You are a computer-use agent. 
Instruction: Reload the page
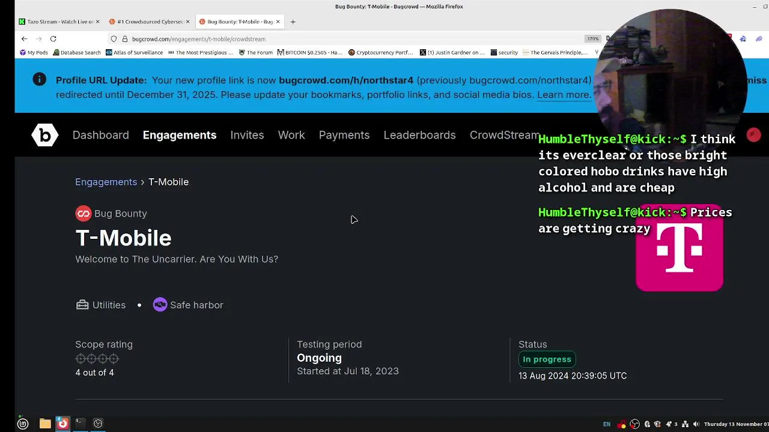(53, 39)
